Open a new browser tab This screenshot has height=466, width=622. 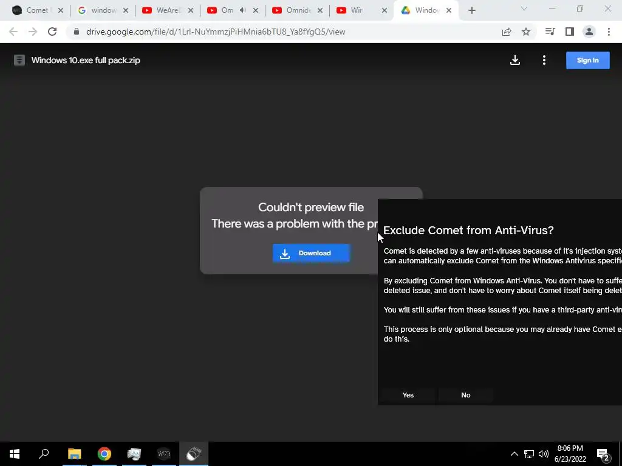pos(471,10)
